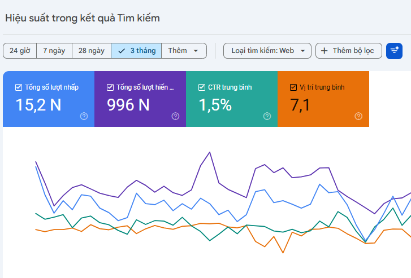Uncheck the Vị trí trung bình checkbox
The image size is (411, 278).
(x=293, y=87)
